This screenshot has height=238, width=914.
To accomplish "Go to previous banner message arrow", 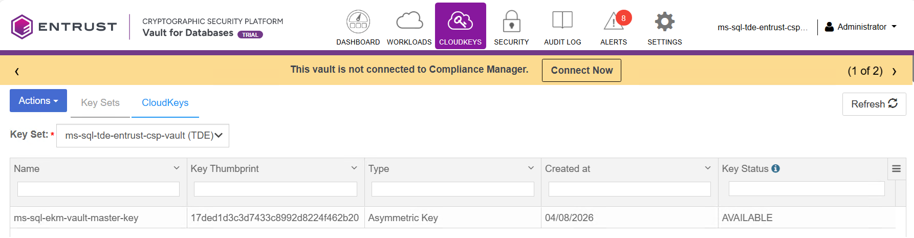I will coord(17,71).
